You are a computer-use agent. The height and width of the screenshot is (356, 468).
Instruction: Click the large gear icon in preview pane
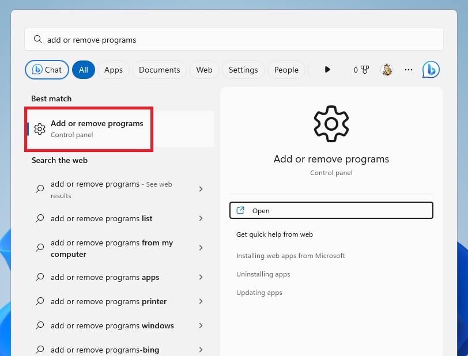pyautogui.click(x=331, y=123)
